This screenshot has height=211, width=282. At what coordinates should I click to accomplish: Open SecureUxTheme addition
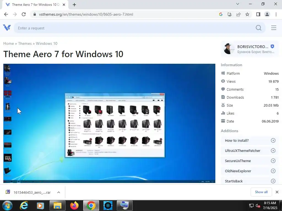(x=250, y=161)
